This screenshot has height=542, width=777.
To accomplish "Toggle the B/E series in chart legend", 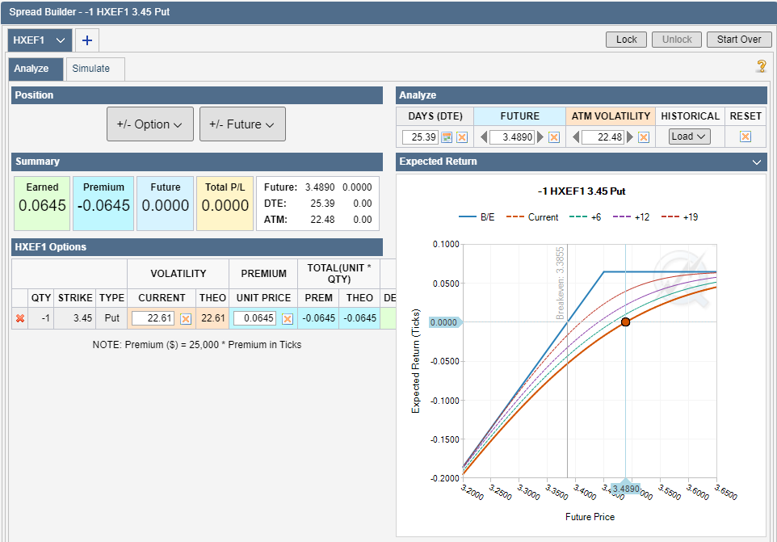I will pyautogui.click(x=477, y=217).
